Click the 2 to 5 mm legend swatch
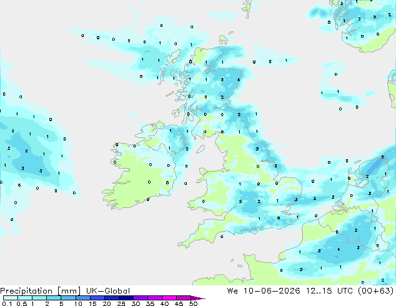 tap(54, 298)
